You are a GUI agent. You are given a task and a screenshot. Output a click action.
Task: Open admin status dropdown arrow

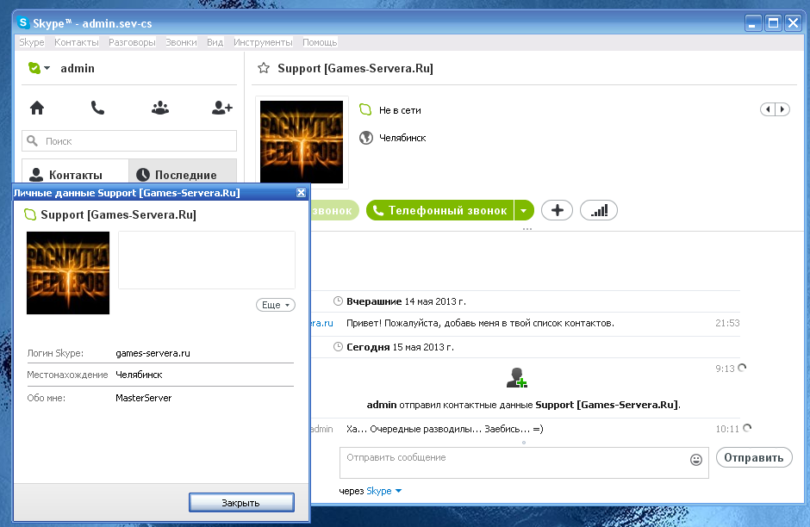pyautogui.click(x=47, y=68)
